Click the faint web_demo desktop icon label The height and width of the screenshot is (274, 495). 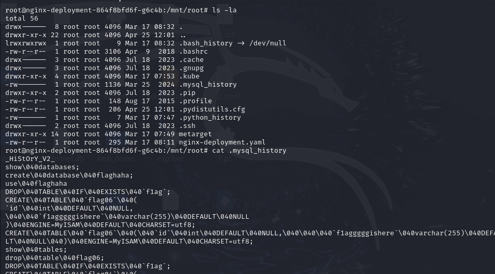coord(115,159)
